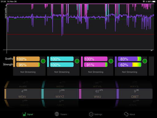Tap Not Streaming under orange tuner
Image resolution: width=157 pixels, height=118 pixels.
28,72
